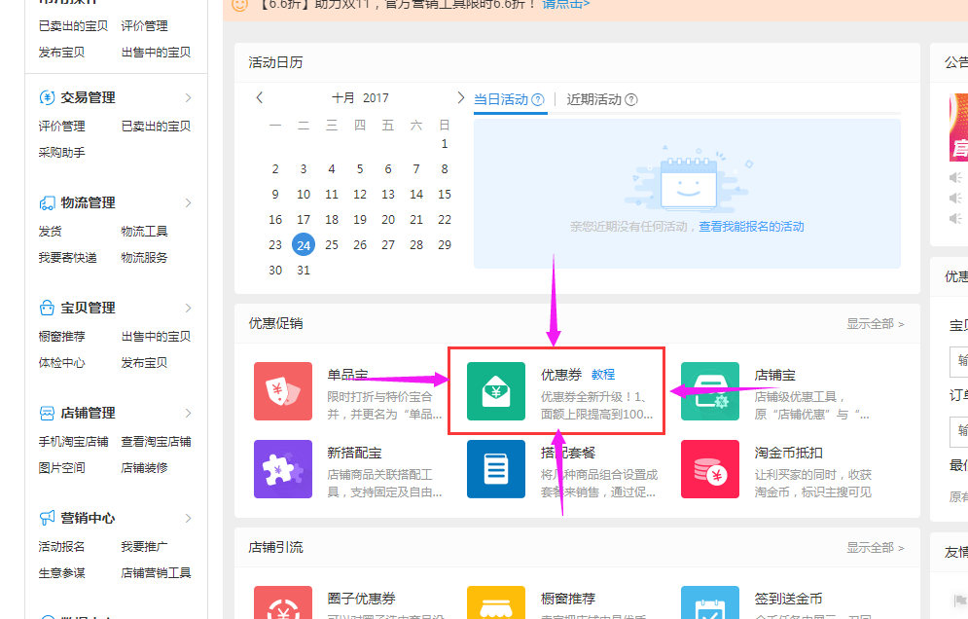968x619 pixels.
Task: Open 图片空间 in sidebar
Action: click(61, 467)
